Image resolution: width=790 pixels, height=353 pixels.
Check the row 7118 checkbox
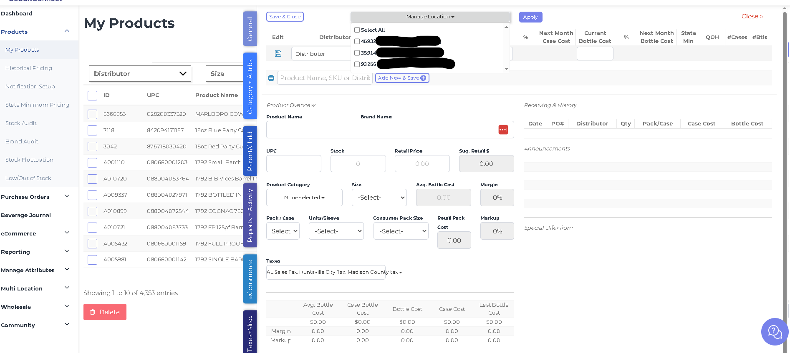pos(92,130)
